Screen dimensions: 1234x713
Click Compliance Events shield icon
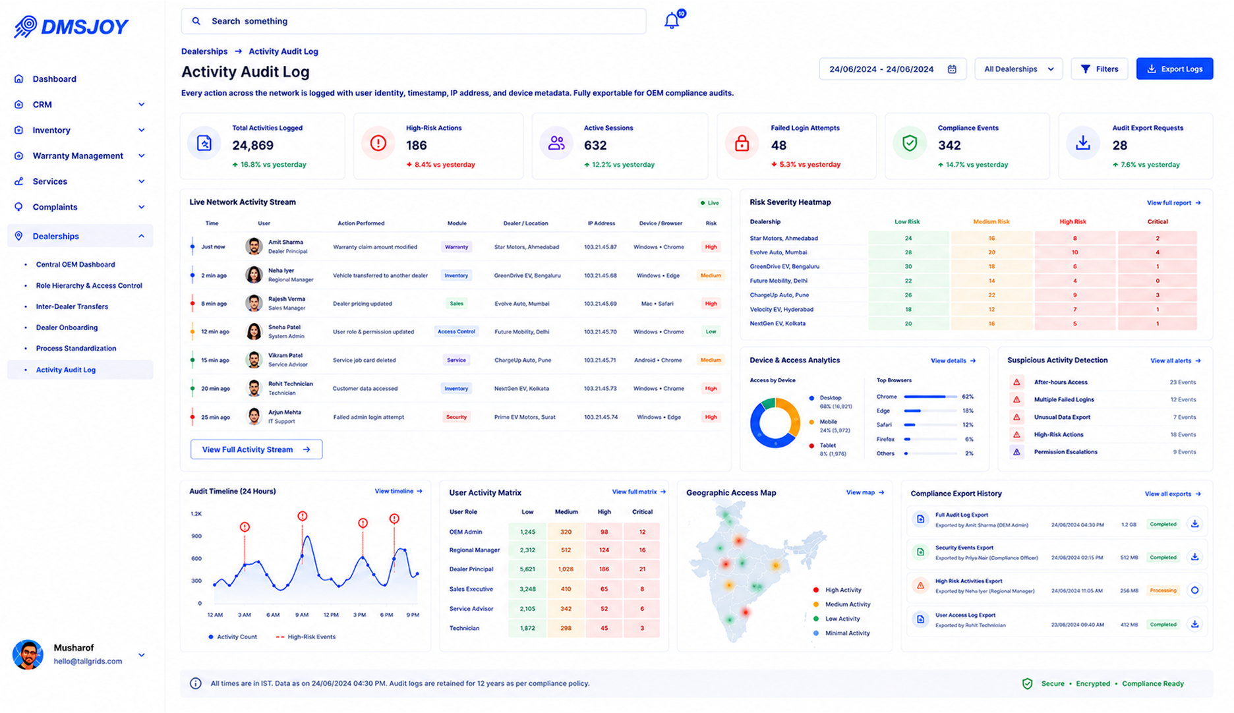point(909,143)
